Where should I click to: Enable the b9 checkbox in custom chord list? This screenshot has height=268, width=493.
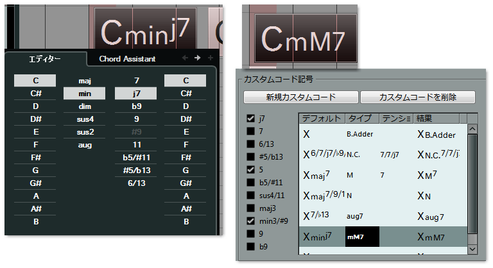click(250, 247)
